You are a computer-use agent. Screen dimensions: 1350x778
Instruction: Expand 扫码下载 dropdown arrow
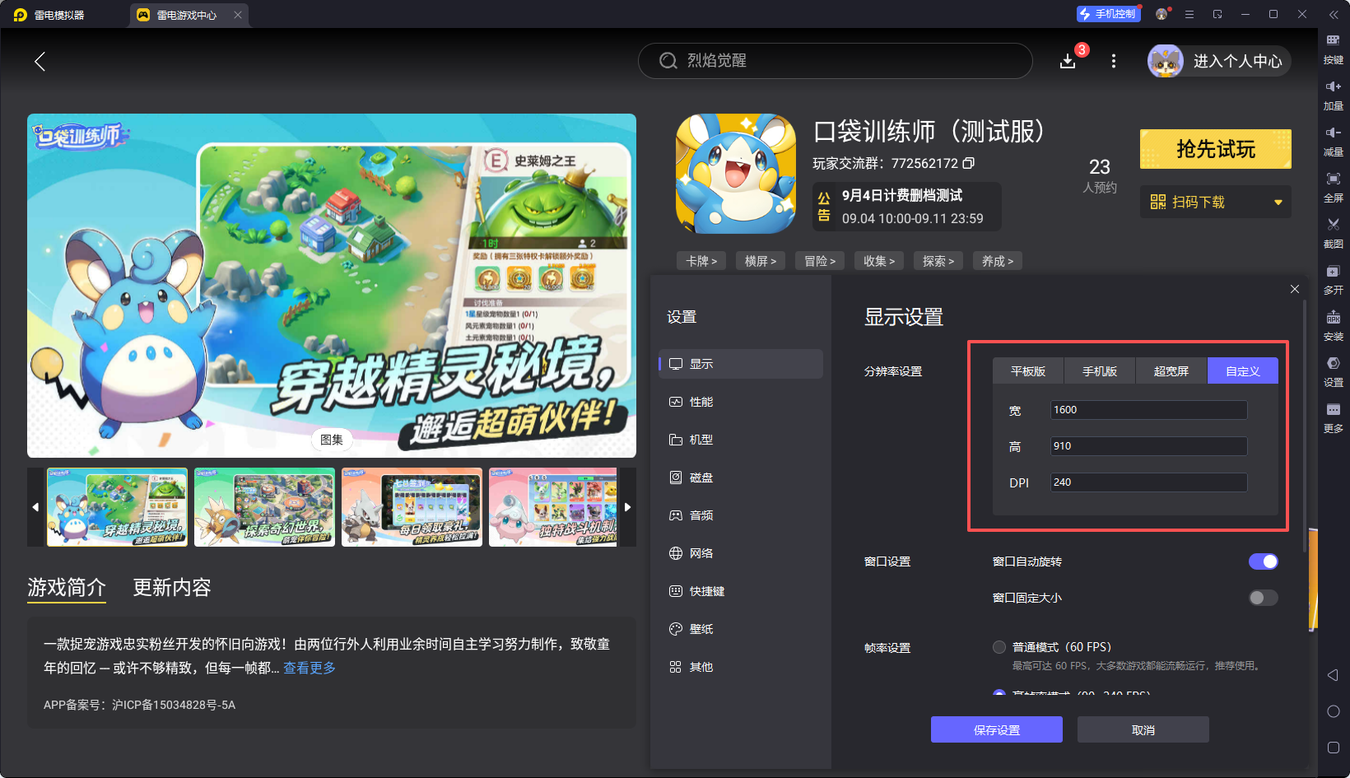1278,203
